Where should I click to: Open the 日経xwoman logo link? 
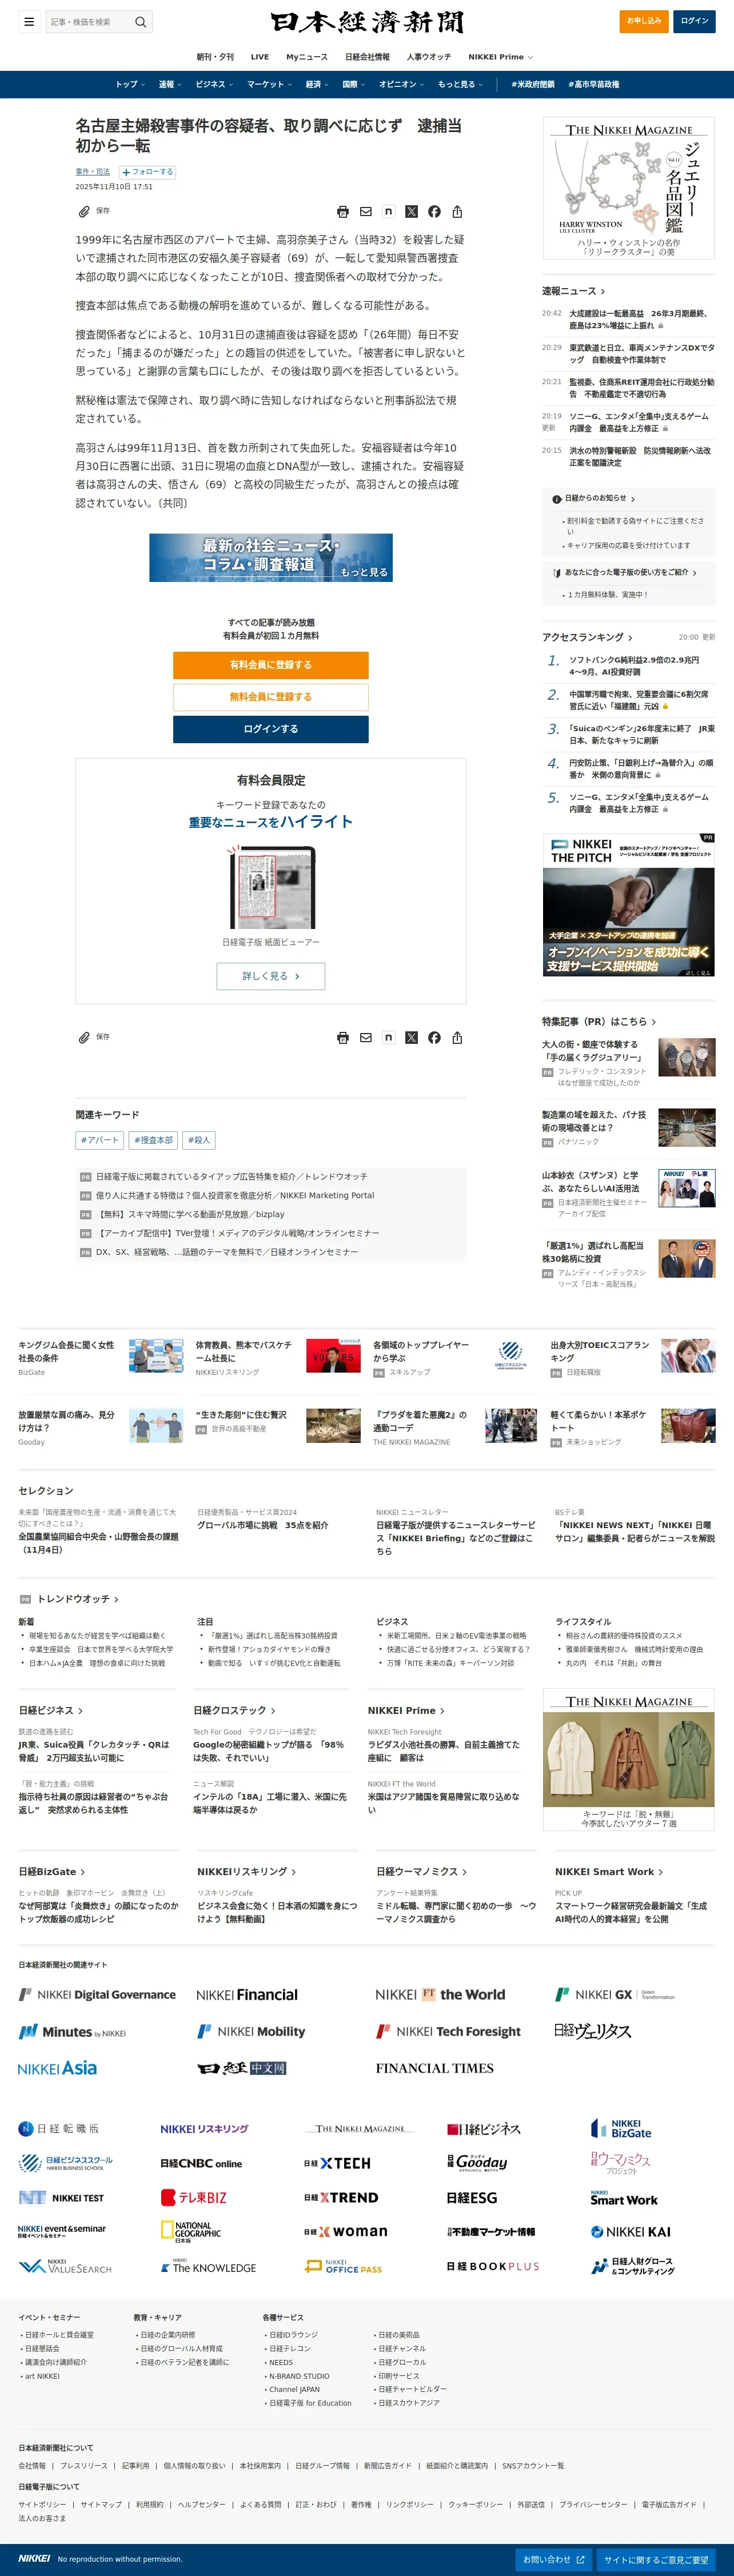coord(345,2231)
